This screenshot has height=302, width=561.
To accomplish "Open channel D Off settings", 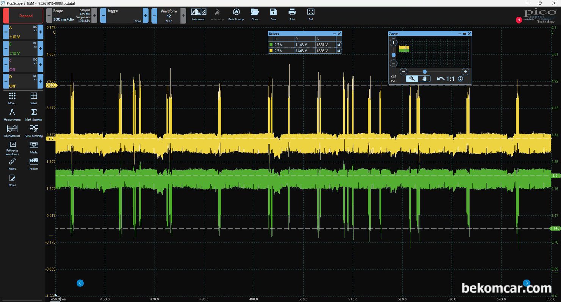I will (23, 81).
